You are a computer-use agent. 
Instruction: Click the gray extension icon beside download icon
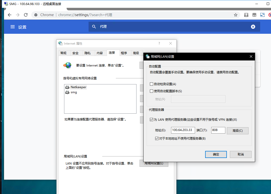(254, 15)
